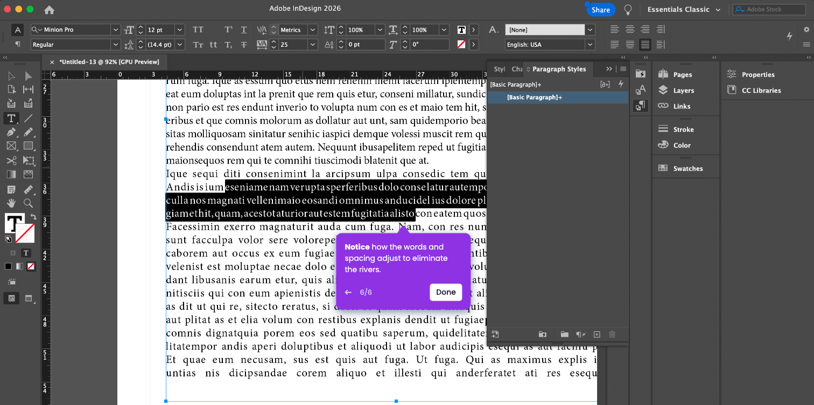Viewport: 814px width, 405px height.
Task: Select the Free Transform tool
Action: click(x=29, y=160)
